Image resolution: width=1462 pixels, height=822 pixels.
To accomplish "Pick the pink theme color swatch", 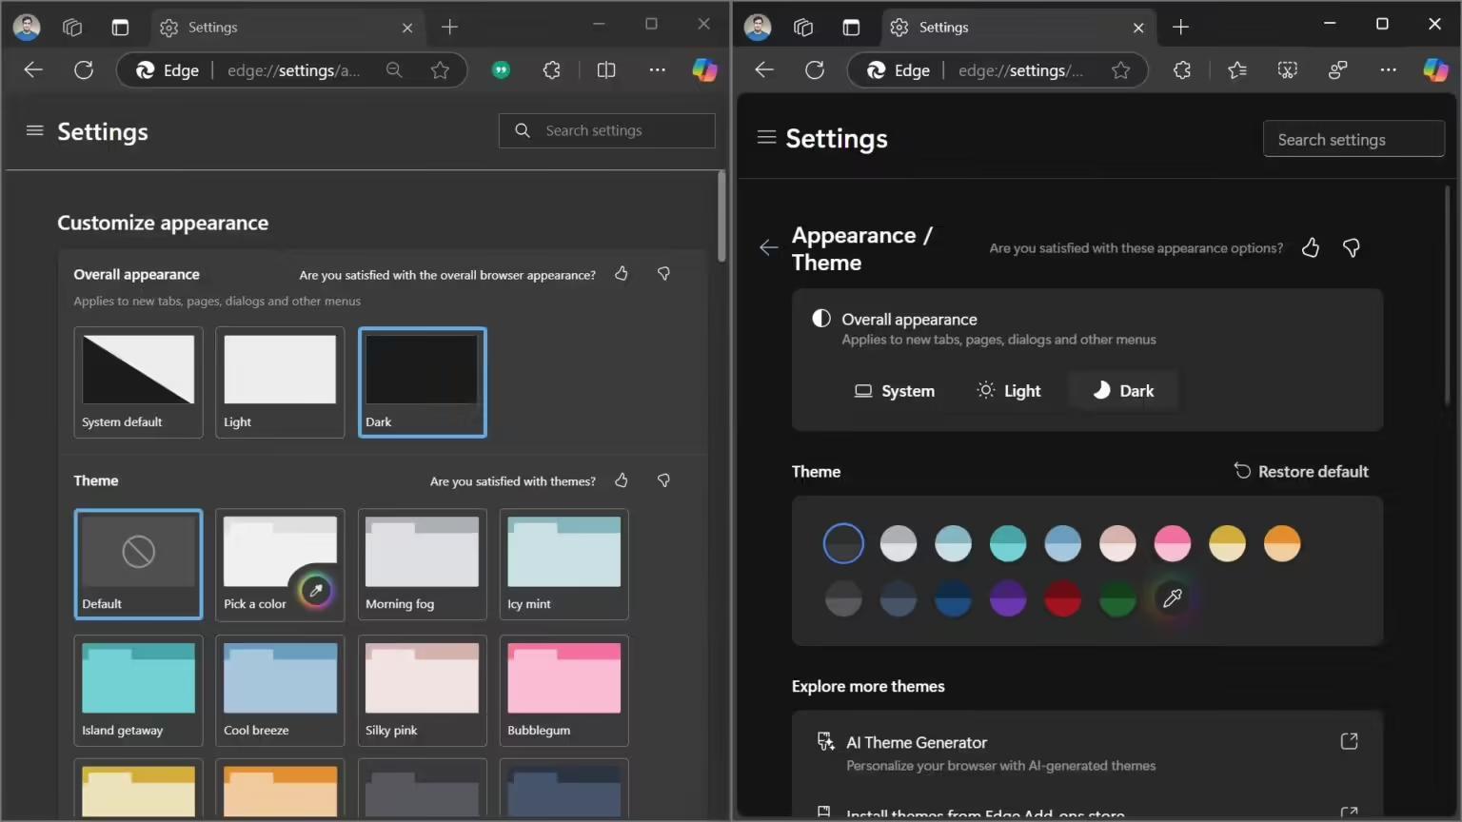I will [1172, 543].
